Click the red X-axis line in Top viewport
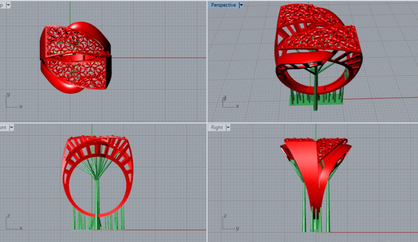This screenshot has height=242, width=418. (x=158, y=58)
